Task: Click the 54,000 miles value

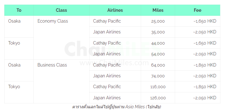Action: 158,54
